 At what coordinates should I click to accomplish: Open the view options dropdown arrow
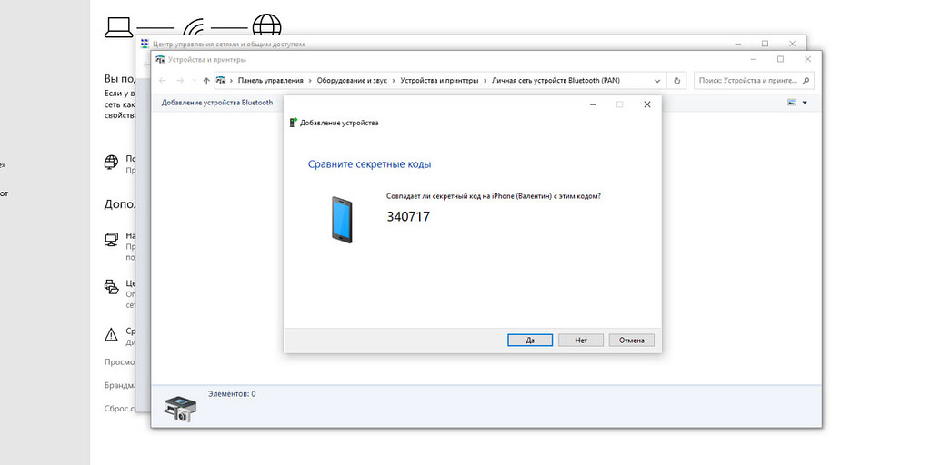tap(804, 103)
